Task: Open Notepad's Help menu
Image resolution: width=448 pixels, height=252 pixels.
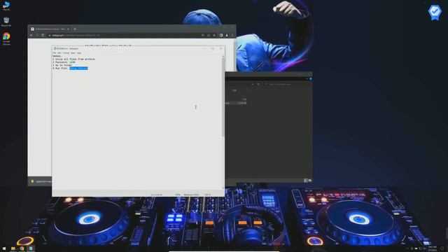Action: tap(79, 53)
